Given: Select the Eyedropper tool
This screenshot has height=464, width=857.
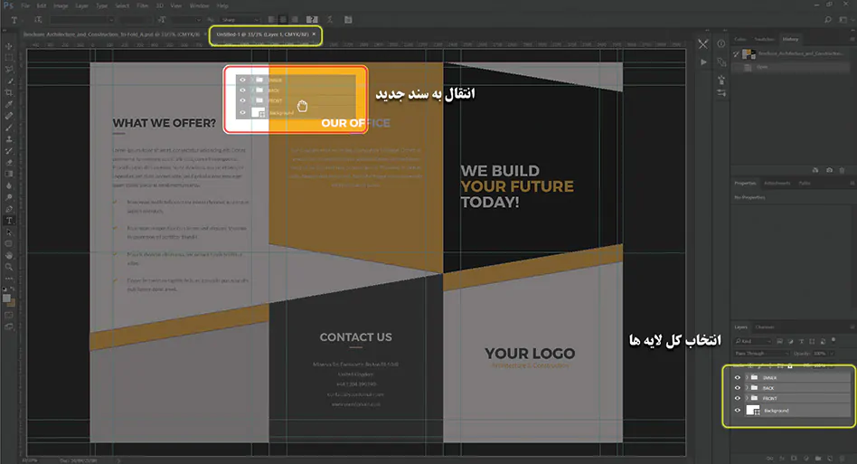Looking at the screenshot, I should click(9, 104).
